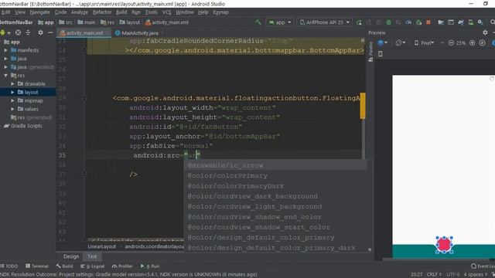Click inside the android:src attribute value
Screen dimensions: 495x278
click(193, 155)
